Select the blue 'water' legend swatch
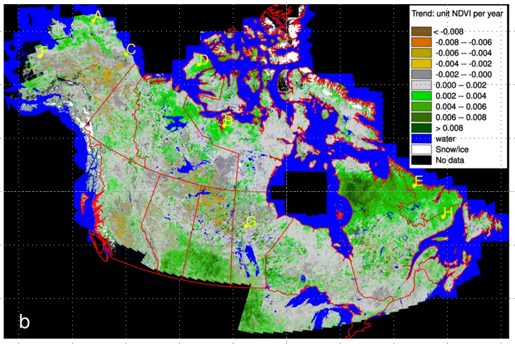 click(x=422, y=138)
